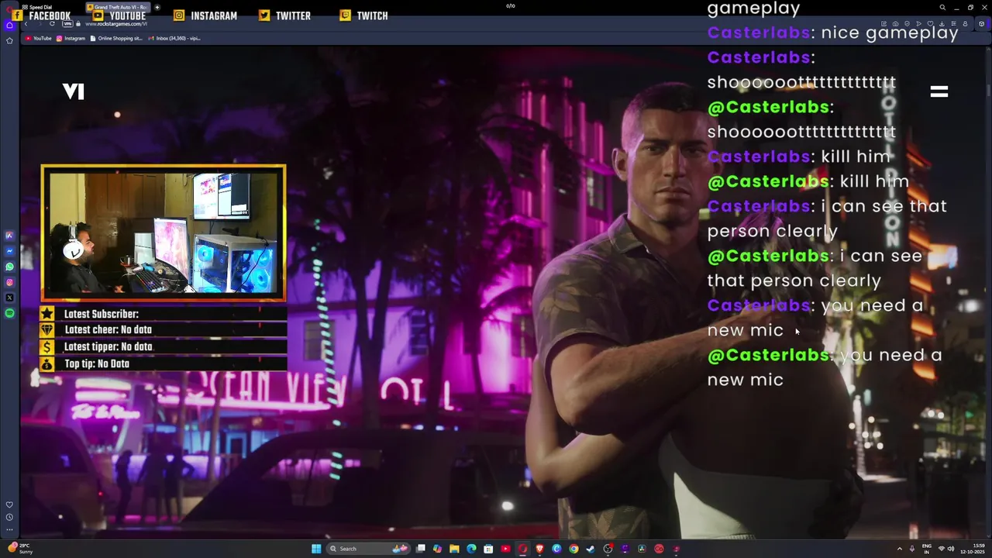The image size is (992, 558).
Task: Open the ENG IN language switcher
Action: [927, 549]
